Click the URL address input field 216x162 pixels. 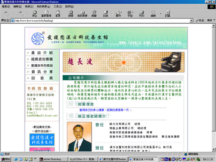102,21
